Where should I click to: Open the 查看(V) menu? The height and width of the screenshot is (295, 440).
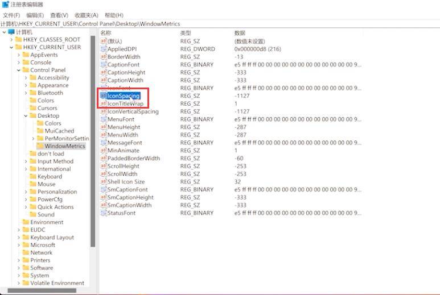point(59,15)
